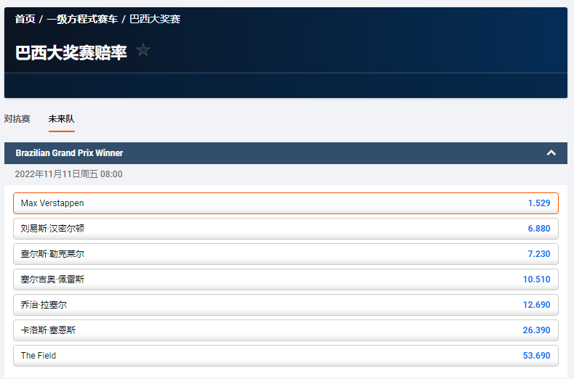Choose the 乔治·拉塞尔 row
Image resolution: width=574 pixels, height=379 pixels.
click(286, 305)
